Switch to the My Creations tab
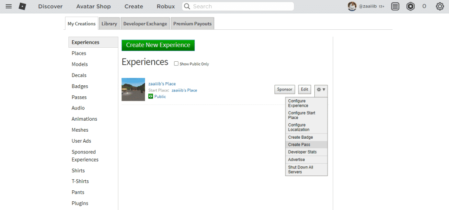The image size is (449, 210). click(82, 24)
